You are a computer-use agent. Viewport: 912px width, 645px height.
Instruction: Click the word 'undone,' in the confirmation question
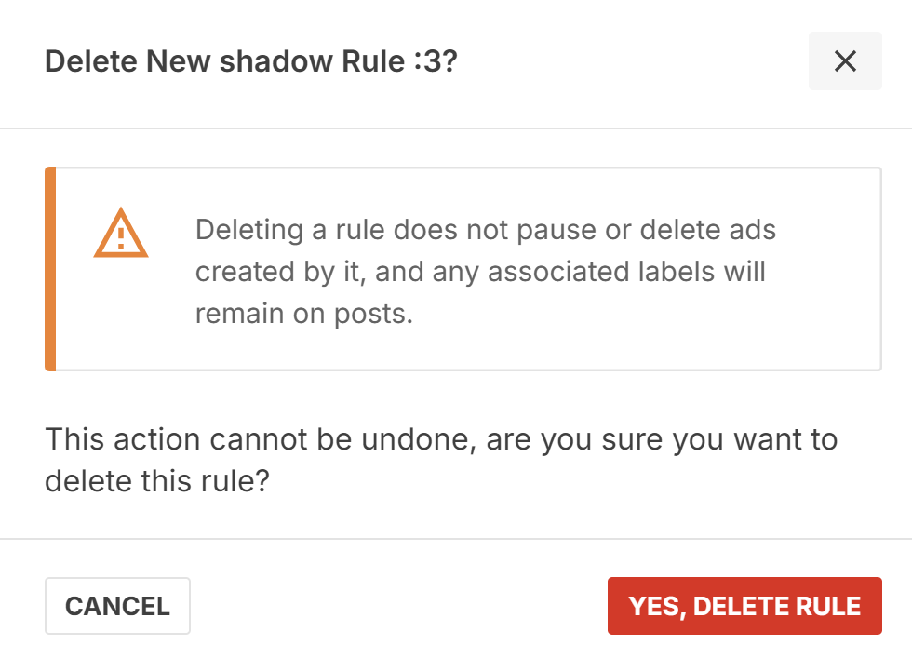click(419, 439)
